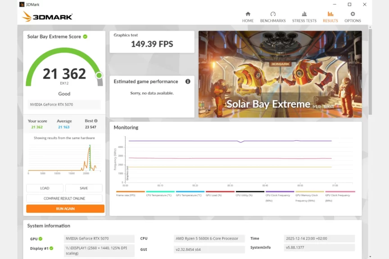Click green check icon beside GPU label
389x259 pixels.
click(41, 239)
